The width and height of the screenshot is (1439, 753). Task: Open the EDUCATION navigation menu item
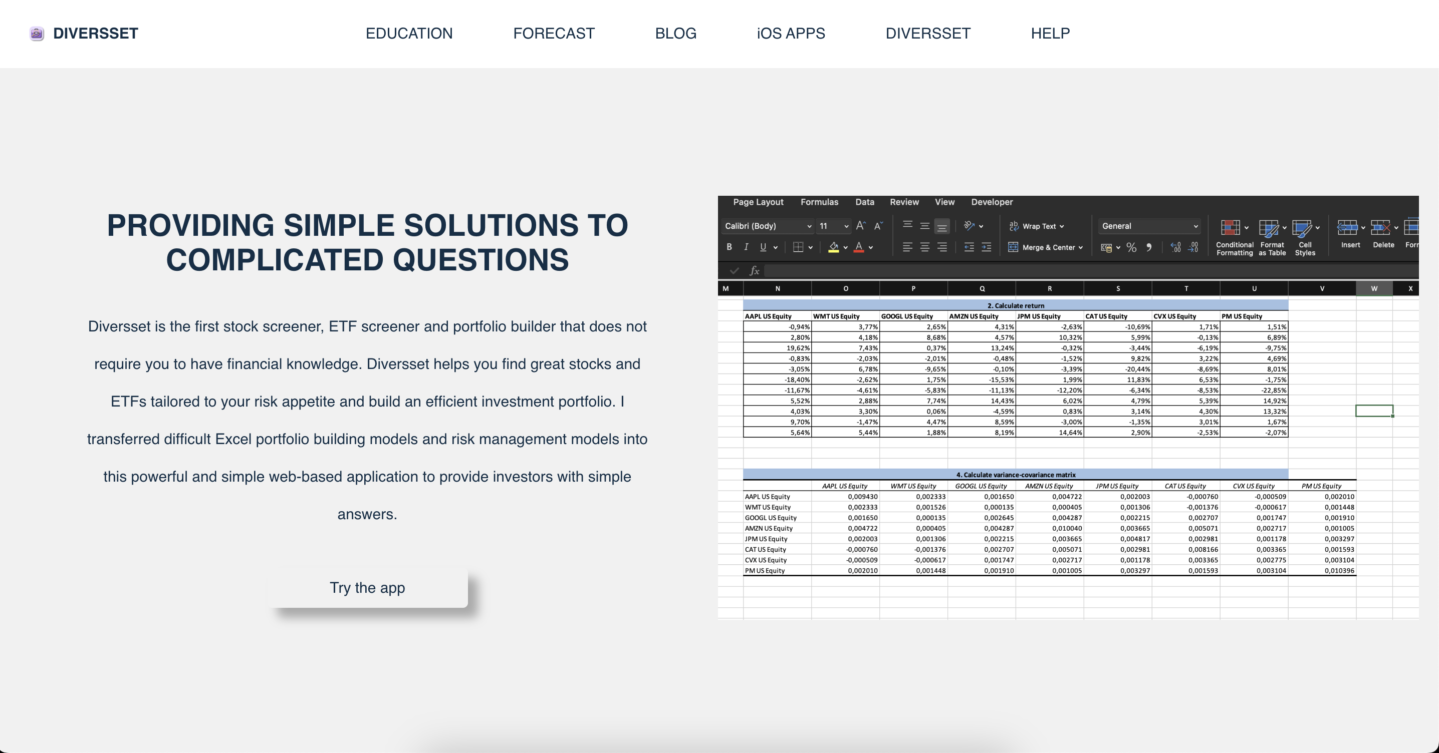click(x=409, y=34)
